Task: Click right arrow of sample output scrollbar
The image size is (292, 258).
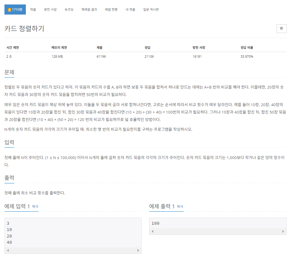Action: (x=283, y=231)
